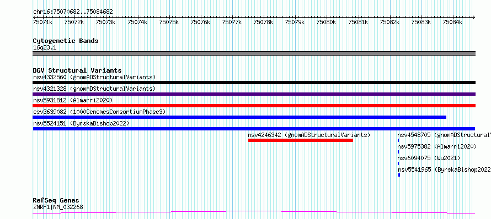Viewport: 491px width, 219px height.
Task: Click the 75082k ruler tick label
Action: [x=390, y=22]
